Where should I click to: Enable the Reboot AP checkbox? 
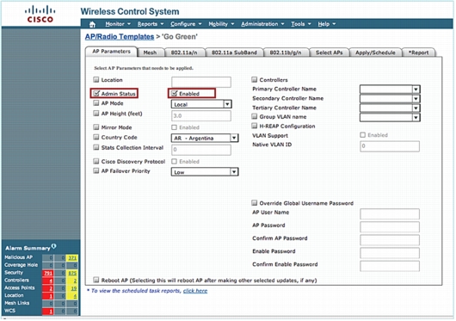coord(96,280)
